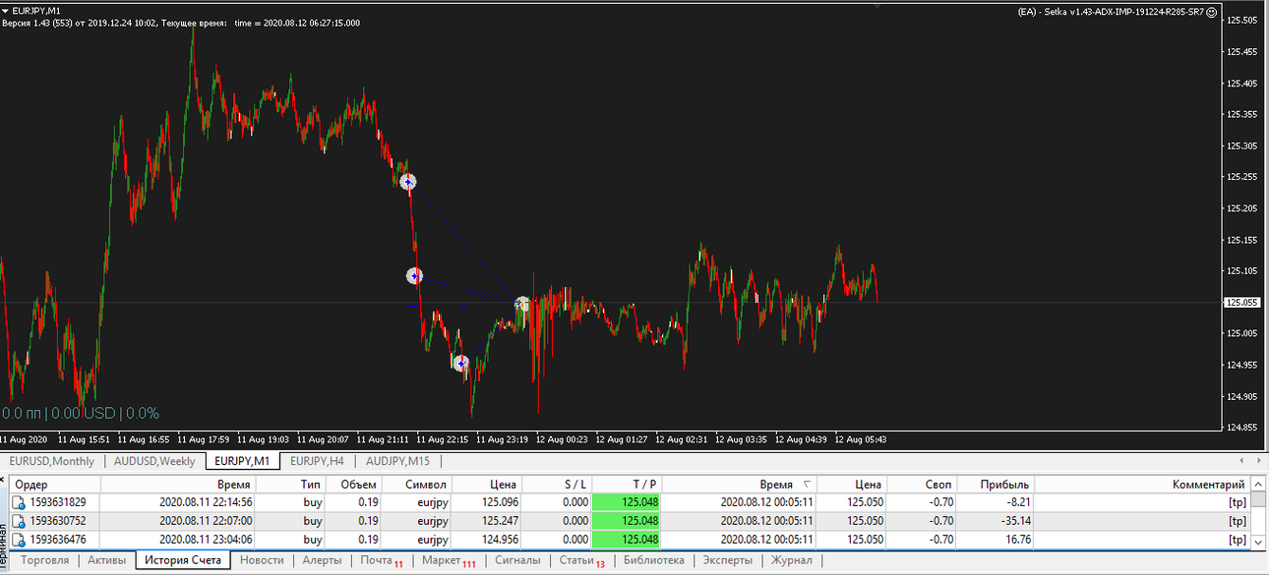This screenshot has height=575, width=1269.
Task: Click current price label 125.055 on axis
Action: (x=1244, y=303)
